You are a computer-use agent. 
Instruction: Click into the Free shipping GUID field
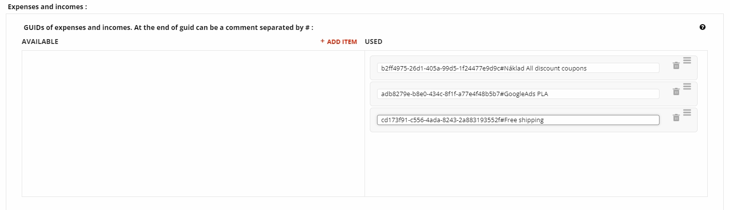518,120
